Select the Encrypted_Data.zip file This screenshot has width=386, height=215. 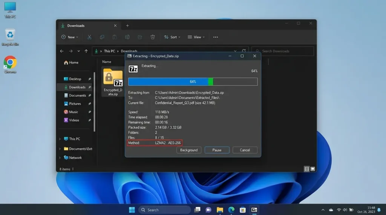click(x=113, y=82)
